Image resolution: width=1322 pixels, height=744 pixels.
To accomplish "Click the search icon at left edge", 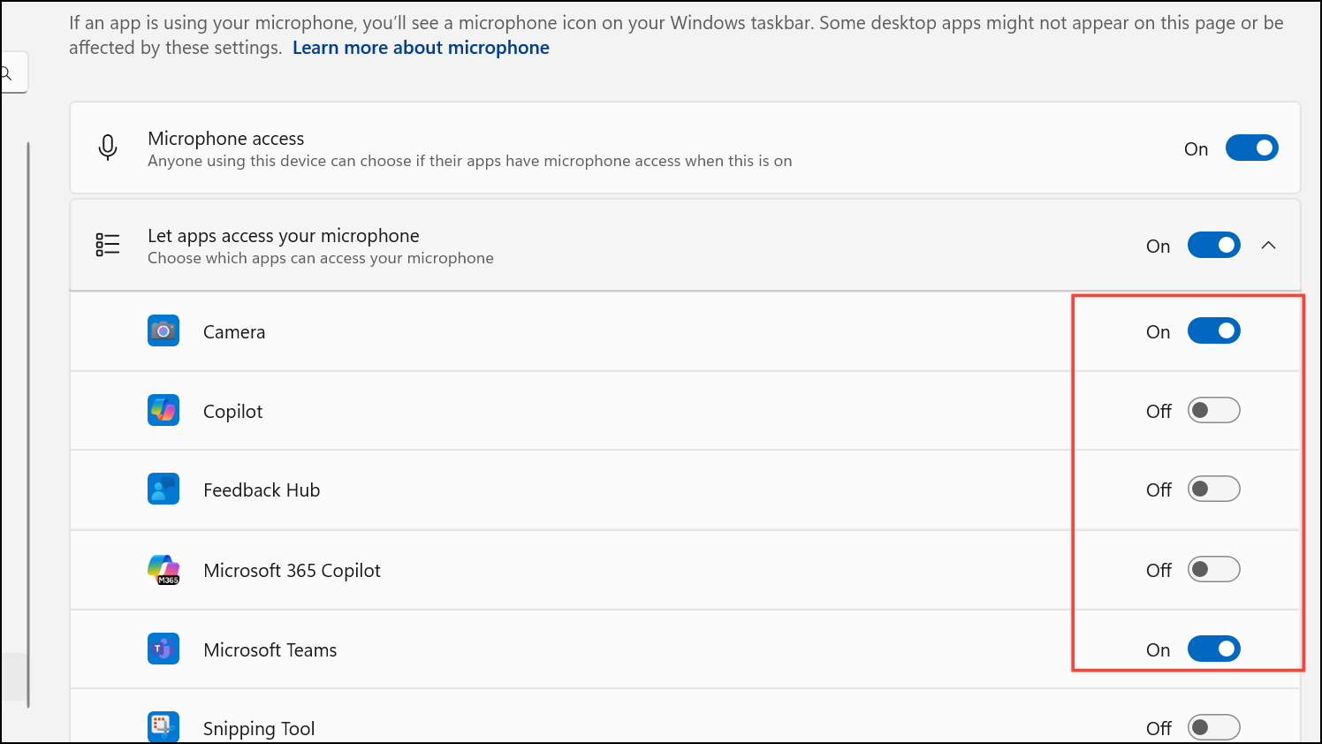I will [x=7, y=74].
